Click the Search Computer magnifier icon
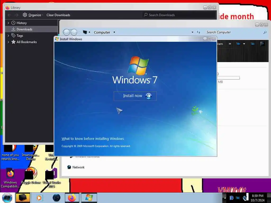 point(265,32)
